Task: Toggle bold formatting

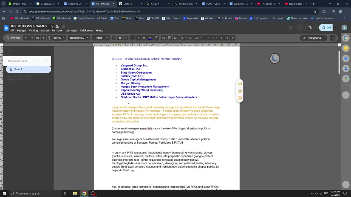Action: [x=132, y=38]
